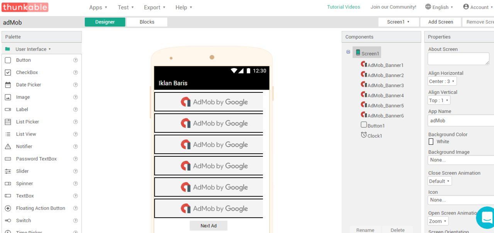Click the Background Image None field
The height and width of the screenshot is (233, 494).
click(x=461, y=160)
